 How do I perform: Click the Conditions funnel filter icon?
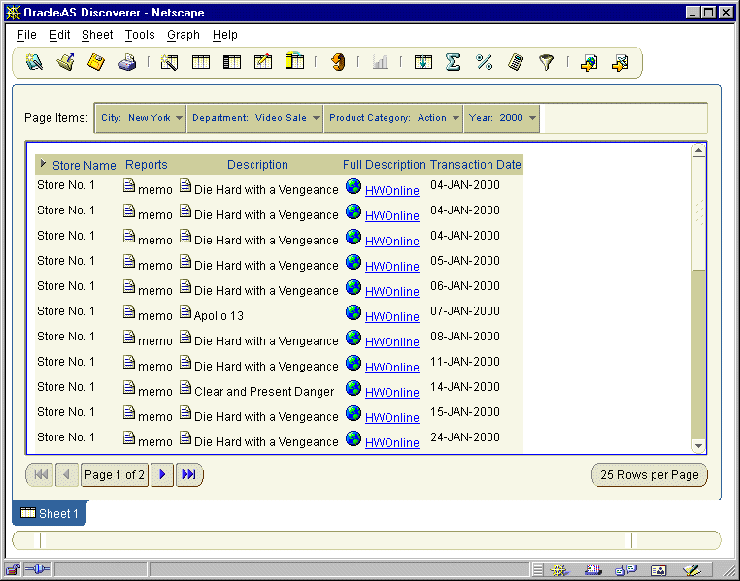(546, 62)
